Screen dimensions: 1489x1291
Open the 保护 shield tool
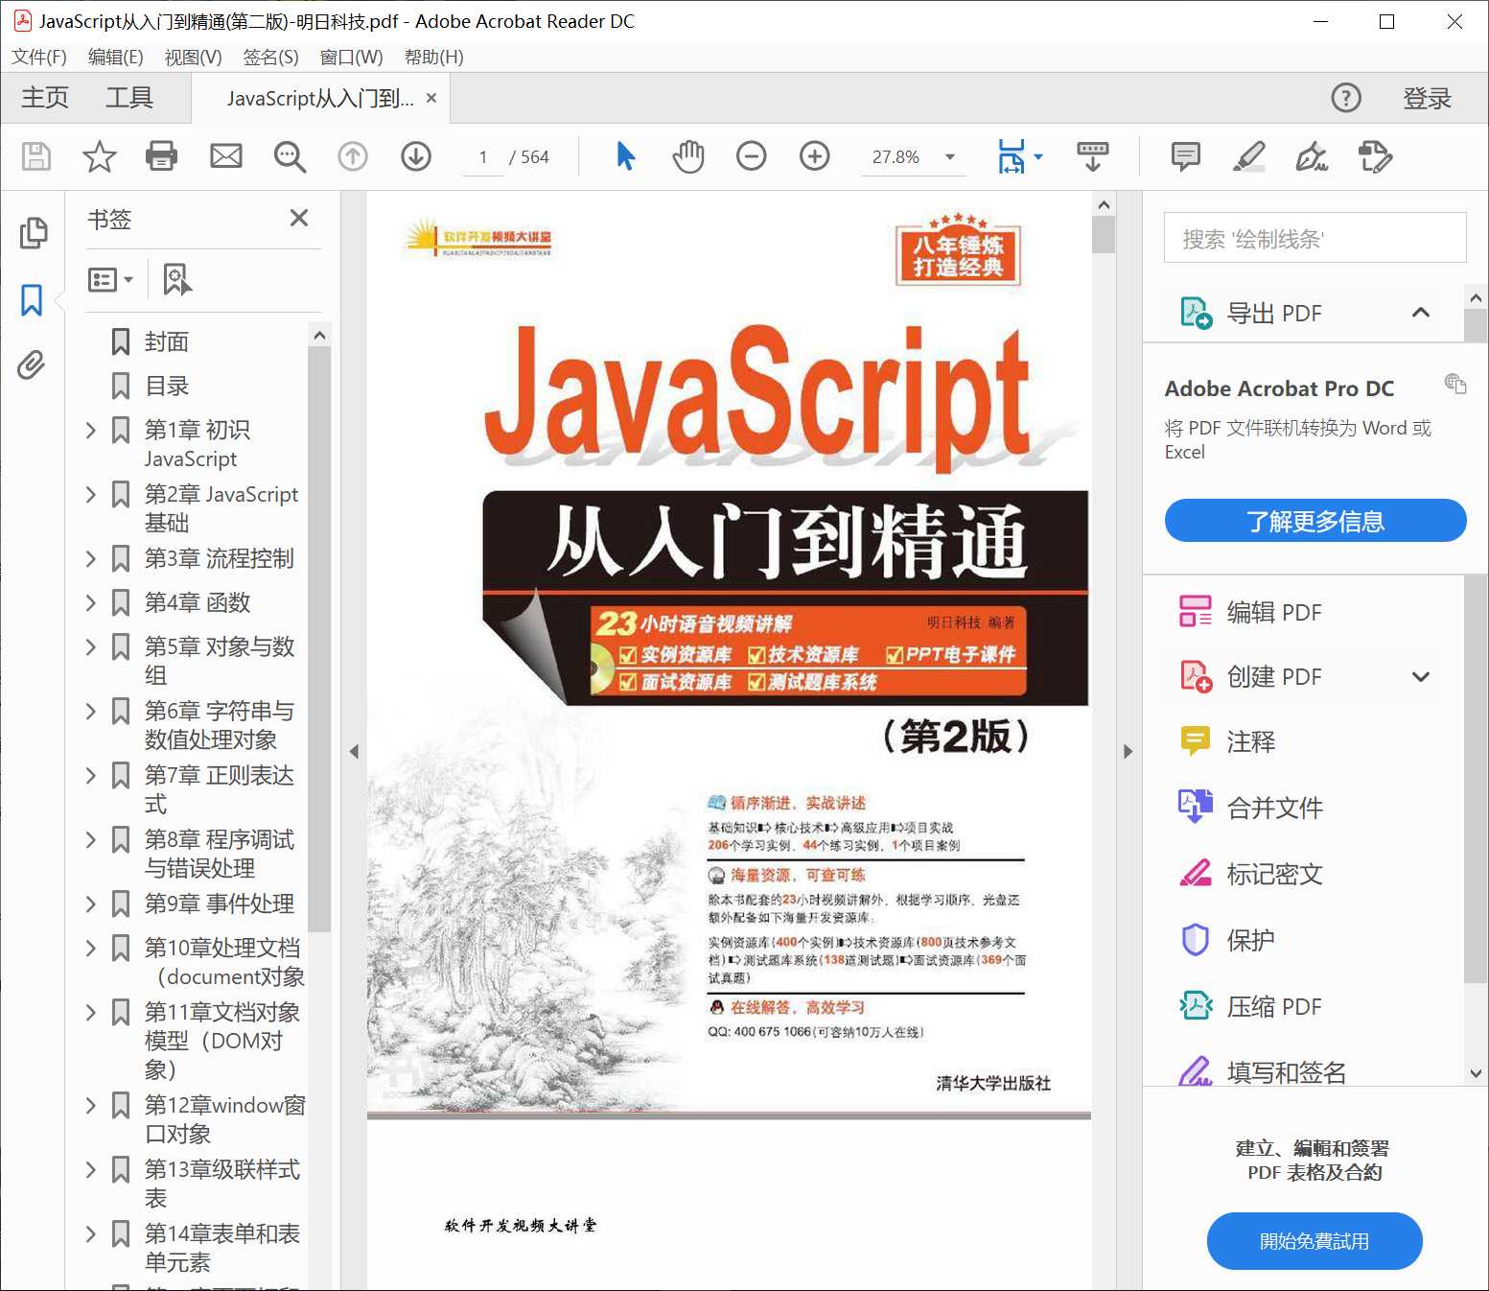point(1226,940)
